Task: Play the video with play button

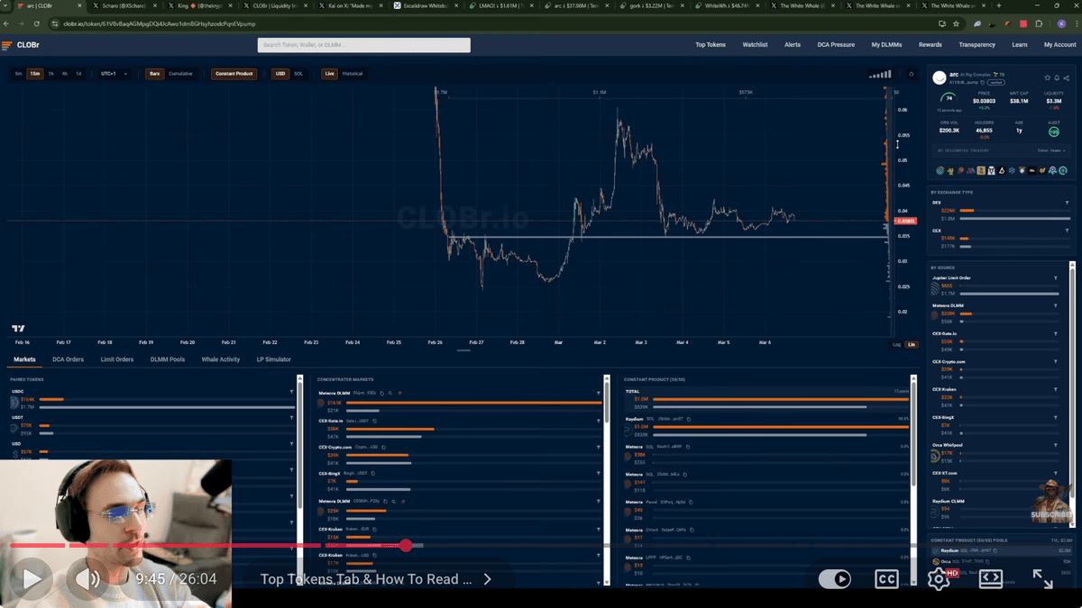Action: [32, 578]
